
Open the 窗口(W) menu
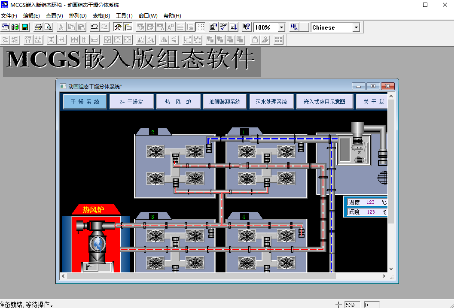148,15
